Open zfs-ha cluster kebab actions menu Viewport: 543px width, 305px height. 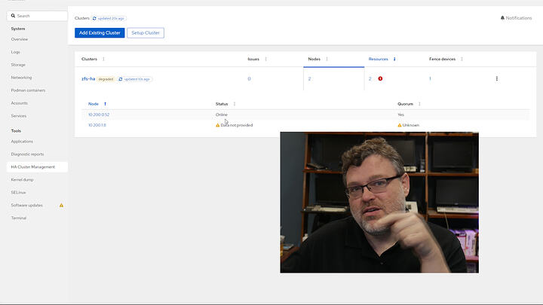point(496,79)
